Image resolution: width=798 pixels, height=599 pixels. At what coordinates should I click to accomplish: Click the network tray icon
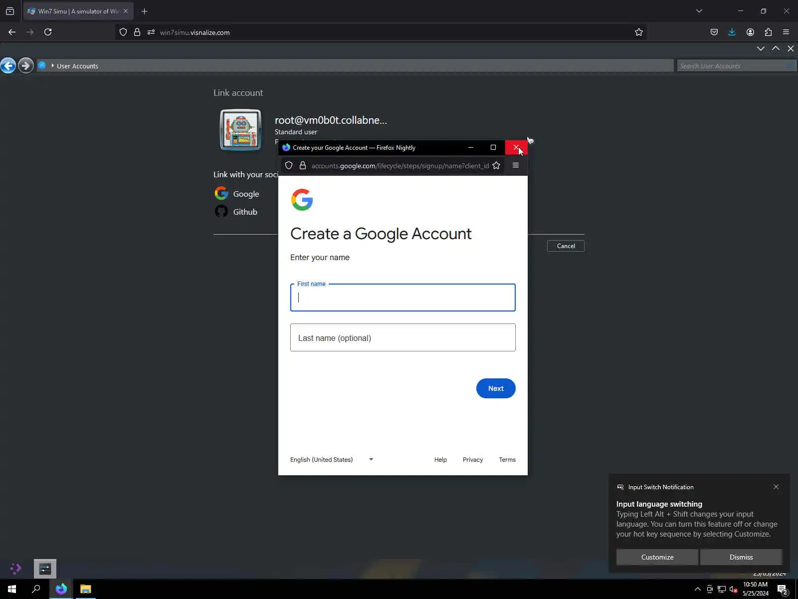(x=721, y=590)
